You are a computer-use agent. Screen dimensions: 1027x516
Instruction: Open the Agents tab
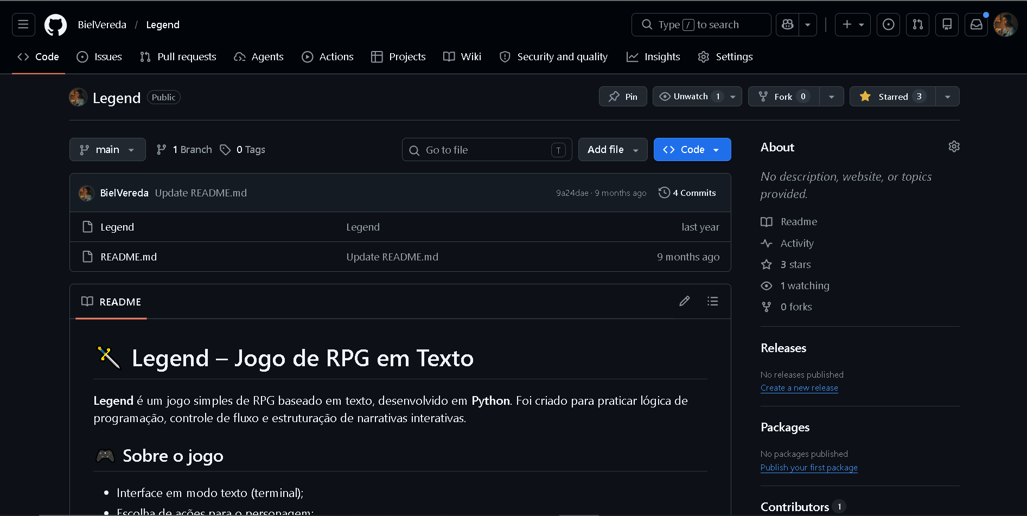pos(259,57)
